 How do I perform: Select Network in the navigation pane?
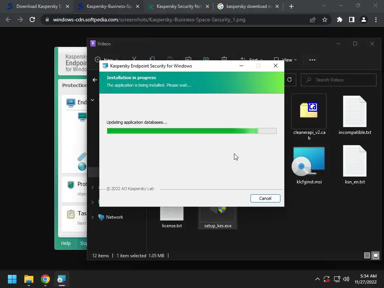[x=114, y=217]
